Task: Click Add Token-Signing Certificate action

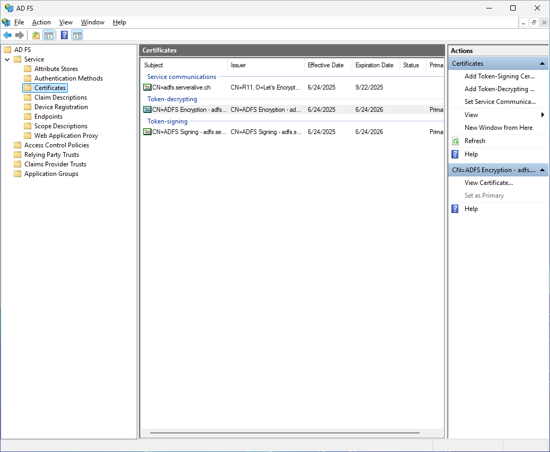Action: tap(500, 76)
